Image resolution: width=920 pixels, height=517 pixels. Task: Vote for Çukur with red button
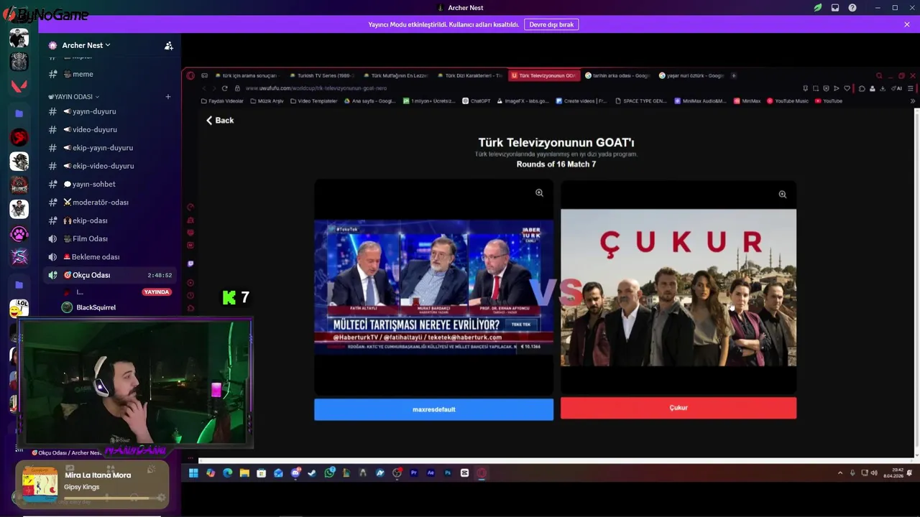click(678, 408)
